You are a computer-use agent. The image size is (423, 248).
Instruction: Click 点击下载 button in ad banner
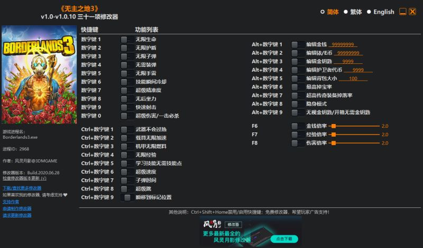click(x=284, y=239)
